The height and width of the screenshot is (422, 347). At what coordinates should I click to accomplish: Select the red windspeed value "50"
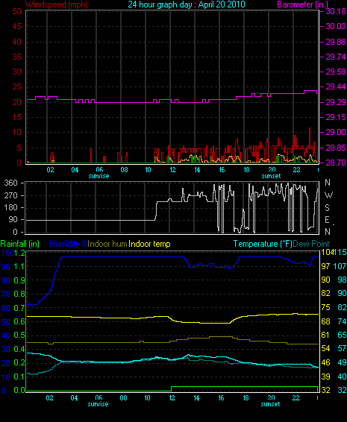pos(16,11)
